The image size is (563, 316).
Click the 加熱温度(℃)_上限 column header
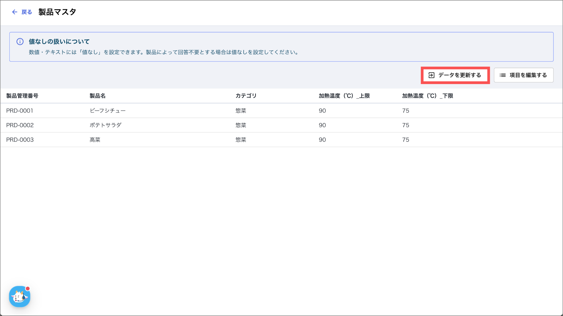pyautogui.click(x=344, y=96)
